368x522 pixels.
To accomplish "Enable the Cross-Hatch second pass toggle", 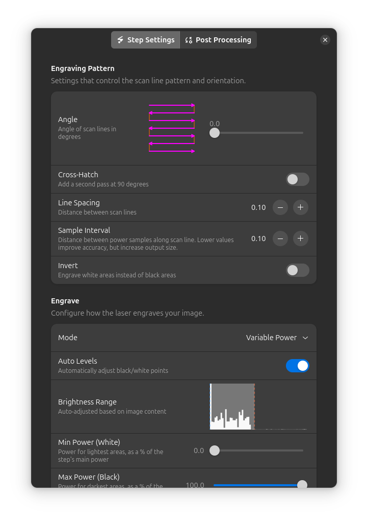I will click(298, 179).
